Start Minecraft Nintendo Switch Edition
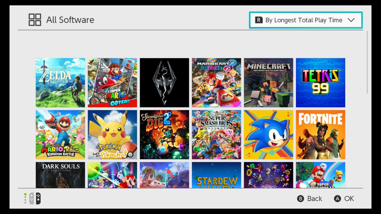This screenshot has height=214, width=381. 269,82
